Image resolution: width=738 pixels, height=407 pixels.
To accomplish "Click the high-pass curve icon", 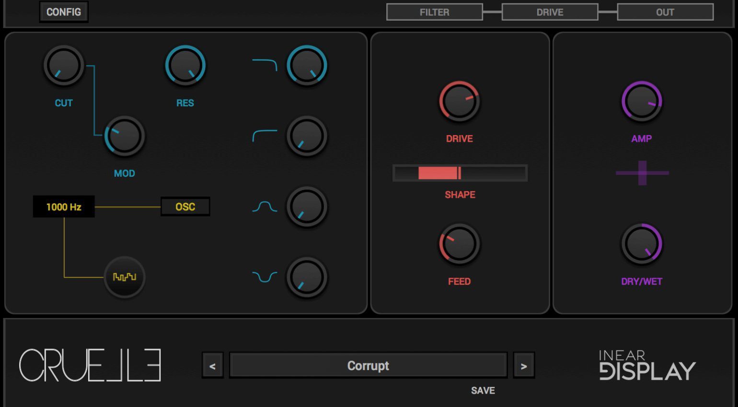I will click(x=265, y=136).
